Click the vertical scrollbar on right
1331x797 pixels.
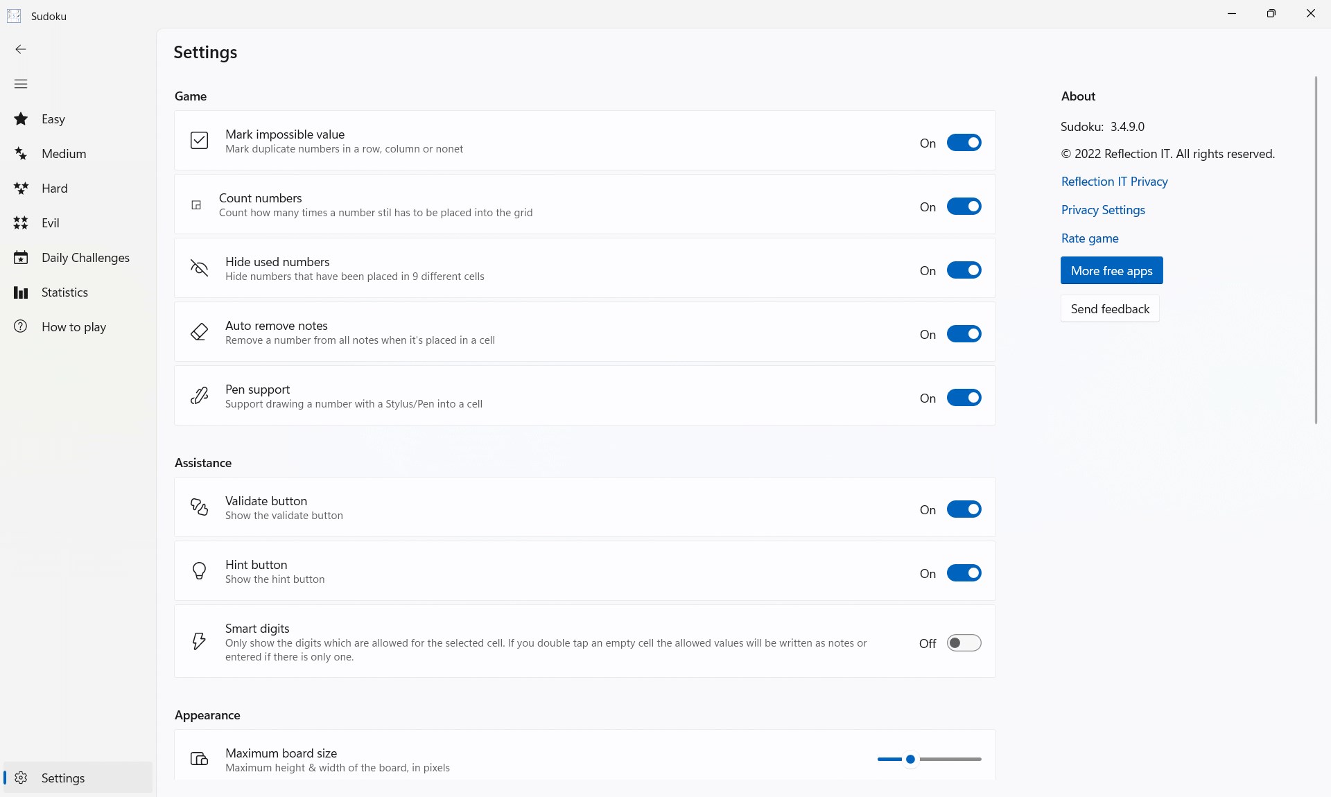click(1315, 249)
